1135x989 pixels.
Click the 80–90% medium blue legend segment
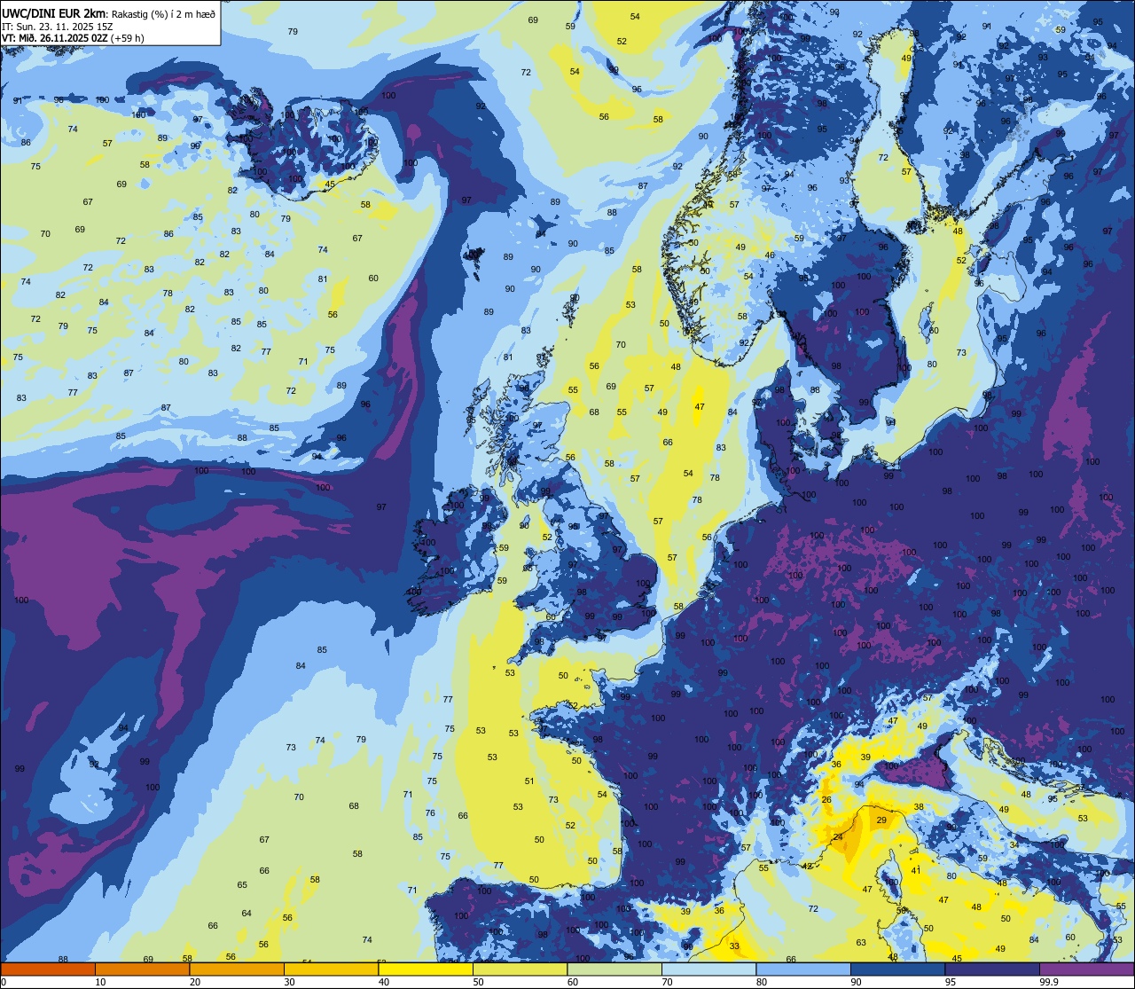[x=803, y=969]
